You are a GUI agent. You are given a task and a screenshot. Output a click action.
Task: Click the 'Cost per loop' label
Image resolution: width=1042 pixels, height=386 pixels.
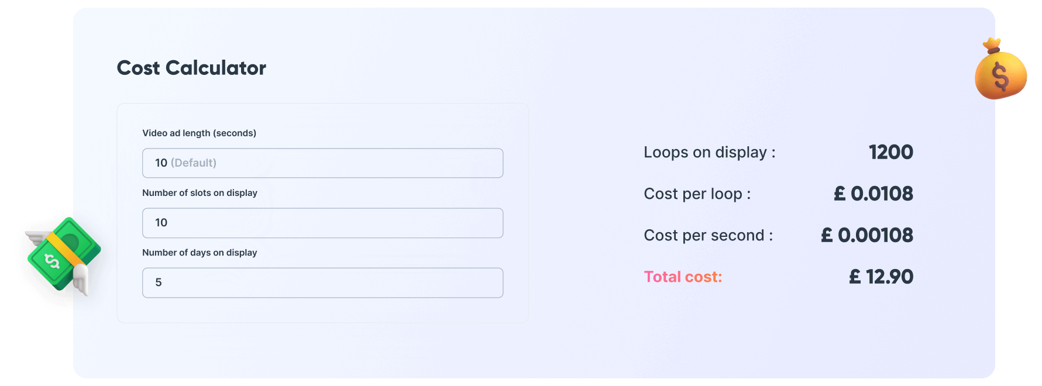click(697, 194)
